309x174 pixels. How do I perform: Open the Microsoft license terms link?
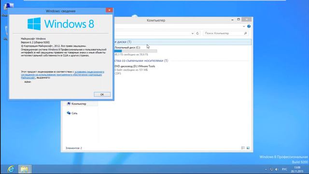point(62,75)
